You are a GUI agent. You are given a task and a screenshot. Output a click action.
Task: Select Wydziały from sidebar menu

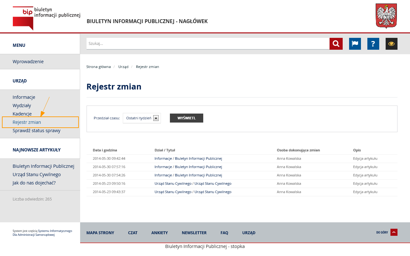pos(22,106)
